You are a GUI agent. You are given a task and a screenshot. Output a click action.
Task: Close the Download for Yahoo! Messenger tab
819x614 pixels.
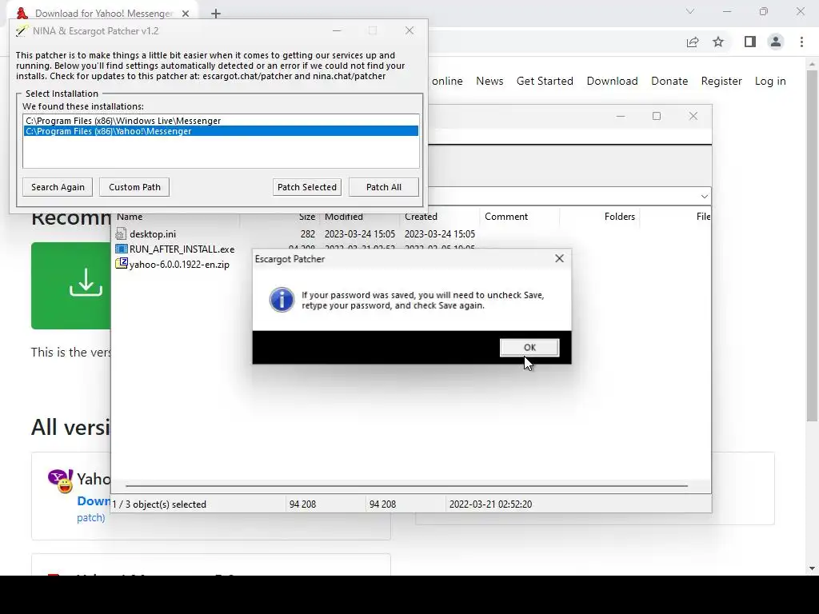tap(186, 14)
